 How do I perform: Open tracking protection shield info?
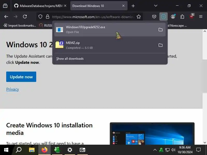(40, 17)
